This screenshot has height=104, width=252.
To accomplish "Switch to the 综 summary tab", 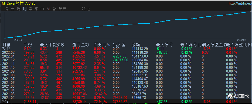I will (7, 9).
